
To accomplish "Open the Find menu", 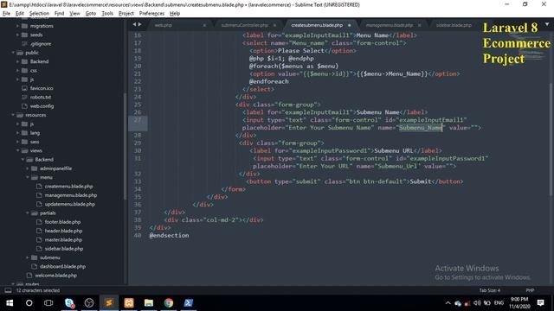I will [x=59, y=14].
